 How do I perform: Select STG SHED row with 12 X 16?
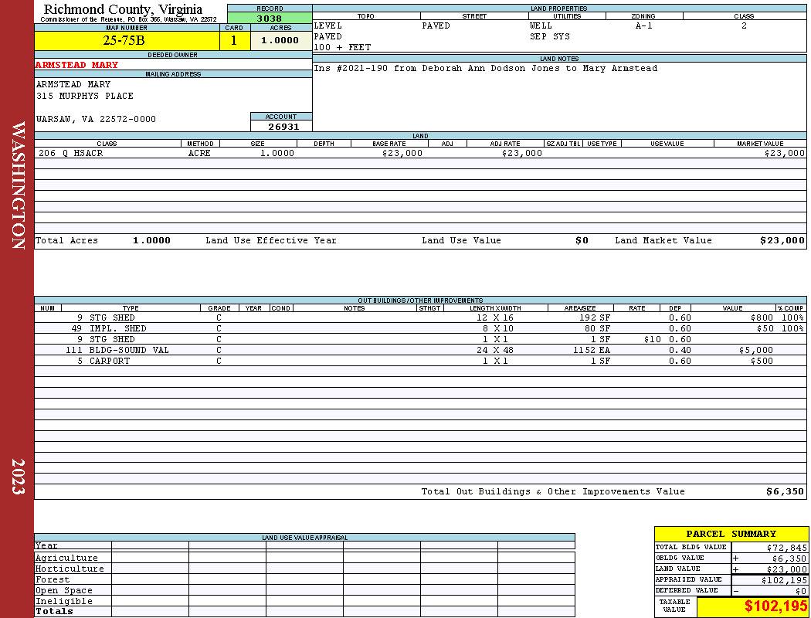[420, 317]
